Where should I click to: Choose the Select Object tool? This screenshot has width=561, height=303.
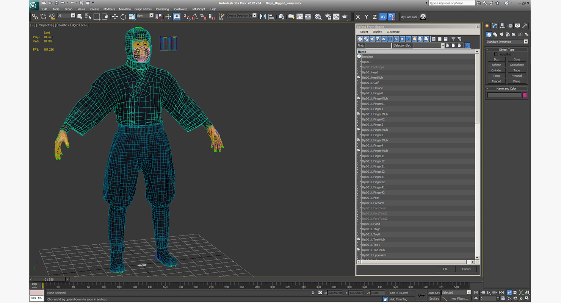[80, 17]
